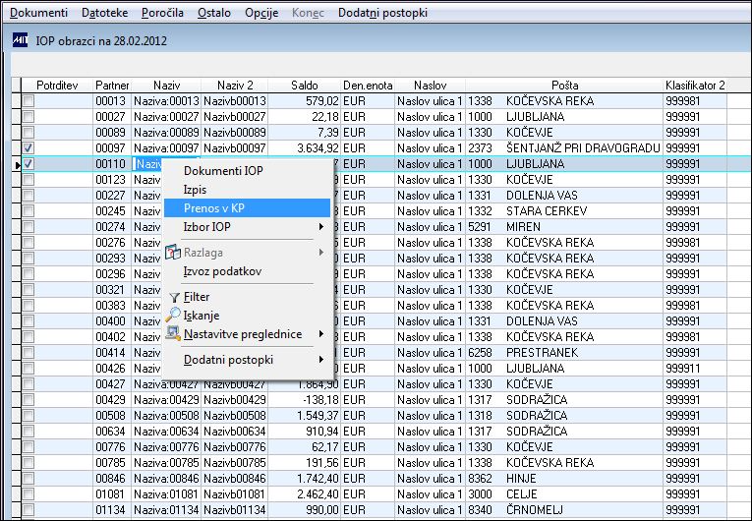752x521 pixels.
Task: Sort by Saldo column header
Action: (x=304, y=86)
